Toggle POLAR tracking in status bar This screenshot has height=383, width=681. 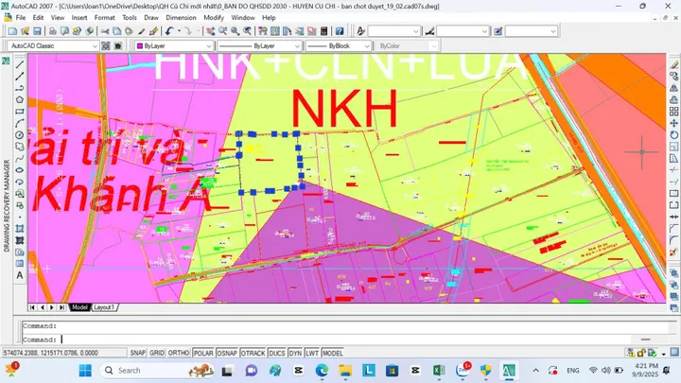(x=203, y=353)
